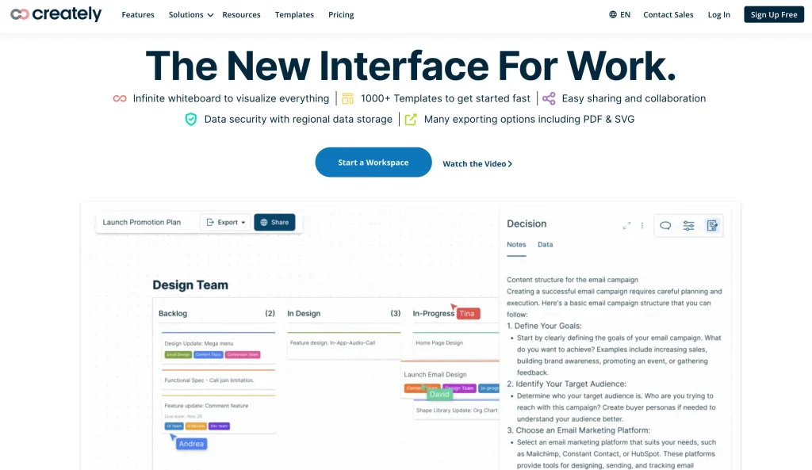812x470 pixels.
Task: Click the Start a Workspace button
Action: point(373,162)
